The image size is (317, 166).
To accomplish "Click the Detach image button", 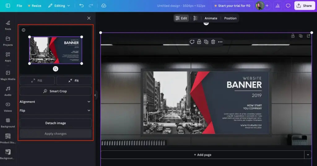I will click(x=55, y=123).
